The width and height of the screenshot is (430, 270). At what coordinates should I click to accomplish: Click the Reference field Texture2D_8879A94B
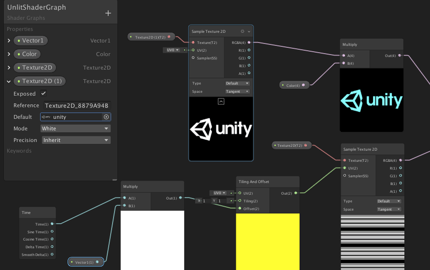[x=77, y=105]
